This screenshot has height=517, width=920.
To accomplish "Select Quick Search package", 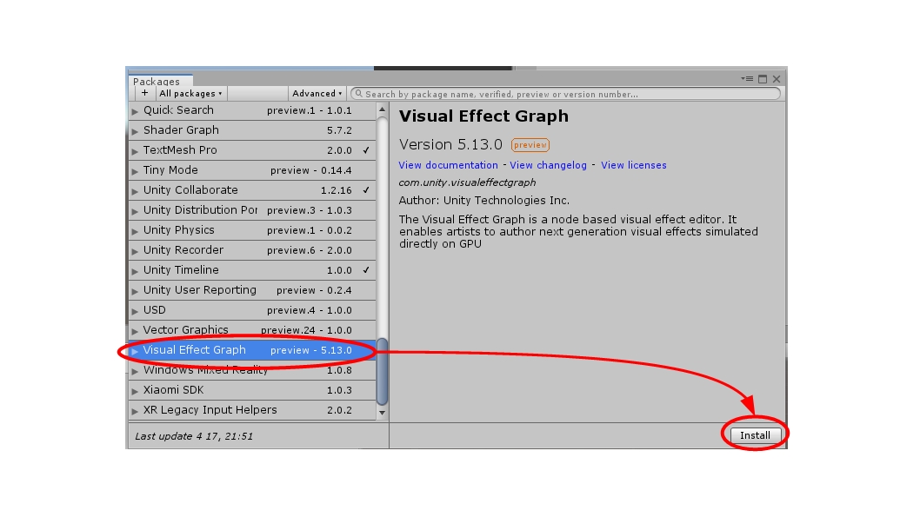I will click(252, 110).
